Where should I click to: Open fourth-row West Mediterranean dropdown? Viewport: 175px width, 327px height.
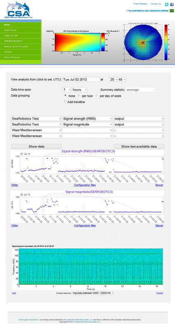(x=36, y=136)
